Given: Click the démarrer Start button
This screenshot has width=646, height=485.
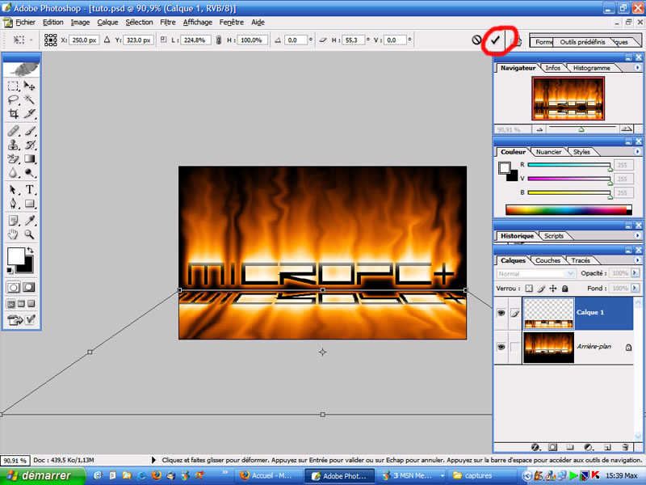Looking at the screenshot, I should (x=43, y=476).
